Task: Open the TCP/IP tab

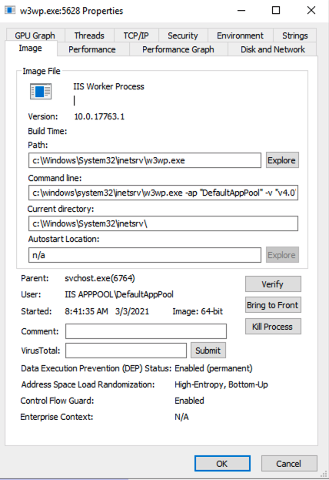Action: point(136,35)
